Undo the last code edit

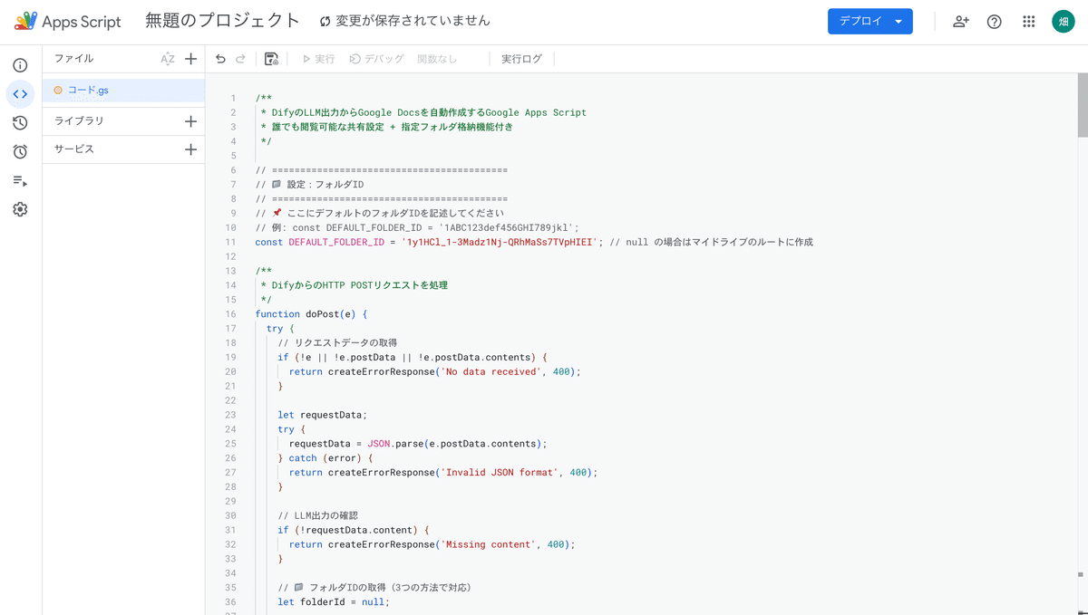coord(219,58)
